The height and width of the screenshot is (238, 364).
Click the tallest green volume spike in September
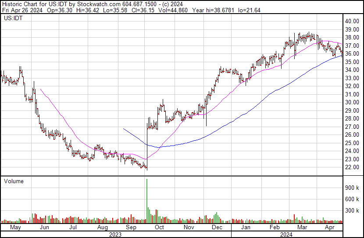click(x=147, y=201)
